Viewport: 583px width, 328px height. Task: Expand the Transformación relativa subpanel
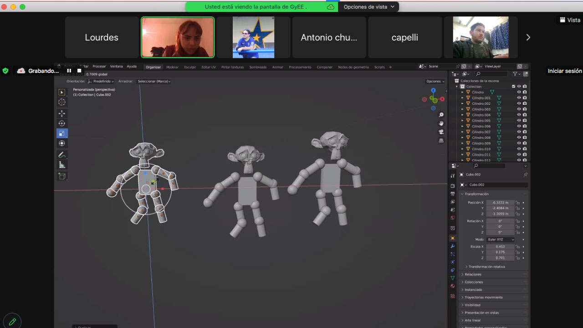click(486, 266)
